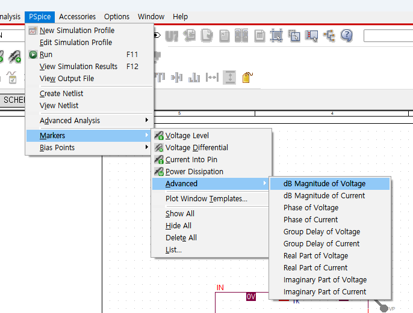
Task: Click the New Simulation Profile menu icon
Action: [x=33, y=31]
